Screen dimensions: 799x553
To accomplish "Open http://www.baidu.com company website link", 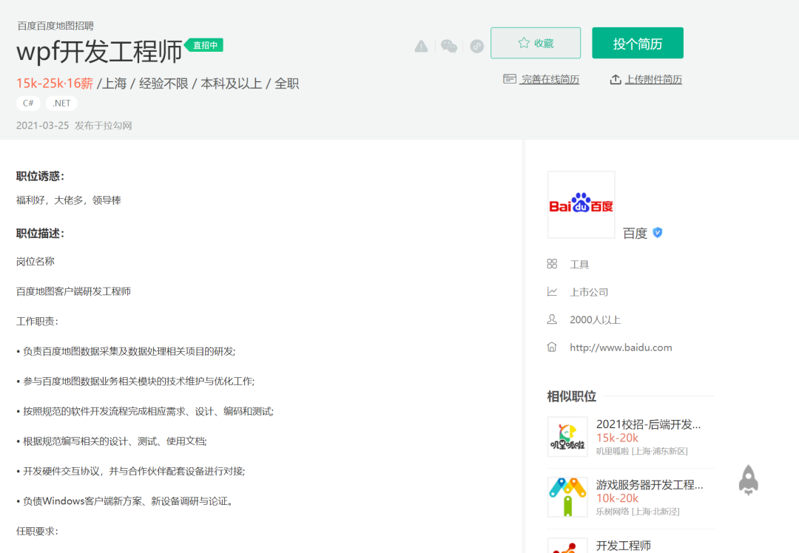I will [621, 347].
